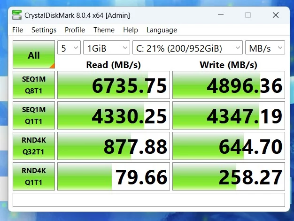
Task: Start all benchmarks with the All button
Action: (x=34, y=54)
